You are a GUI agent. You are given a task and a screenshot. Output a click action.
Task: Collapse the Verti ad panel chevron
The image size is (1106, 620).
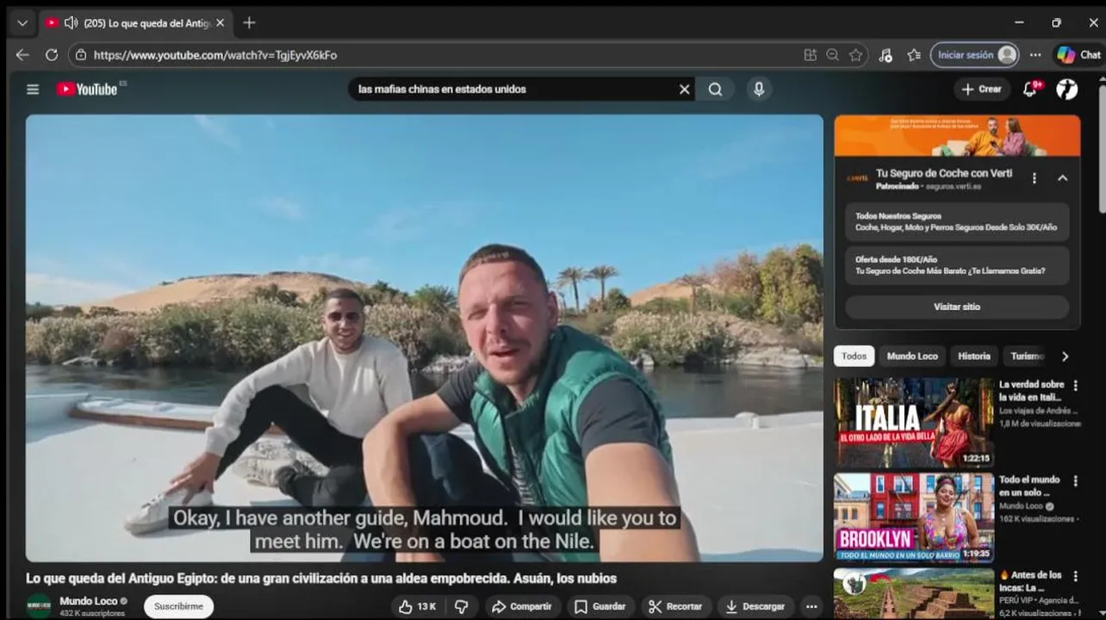pos(1062,178)
